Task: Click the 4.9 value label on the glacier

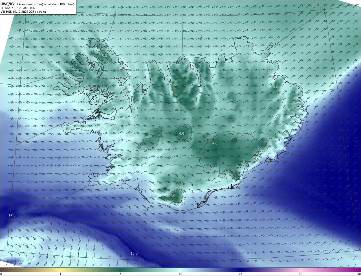Action: (182, 133)
